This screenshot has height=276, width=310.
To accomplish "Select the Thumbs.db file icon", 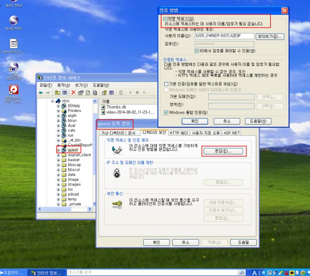I will [x=103, y=107].
